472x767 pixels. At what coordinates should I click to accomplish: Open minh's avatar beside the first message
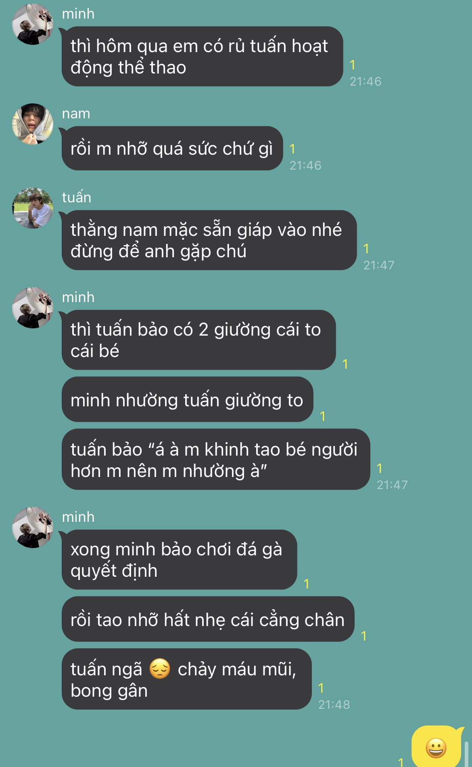coord(33,24)
